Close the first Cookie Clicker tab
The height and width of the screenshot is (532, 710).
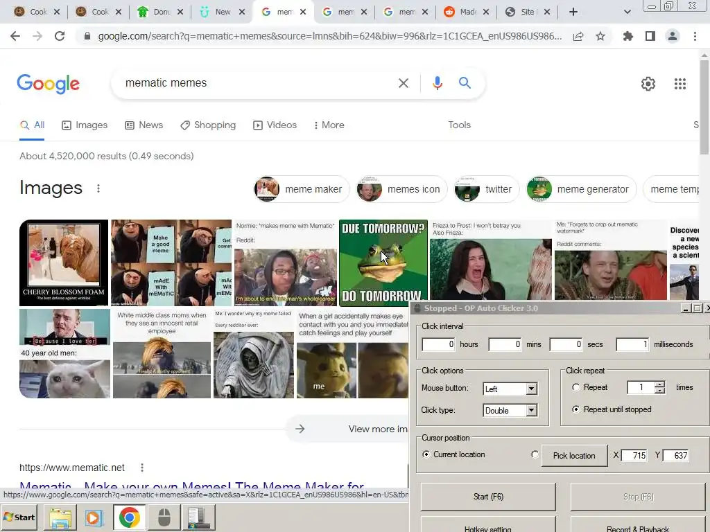pos(57,12)
